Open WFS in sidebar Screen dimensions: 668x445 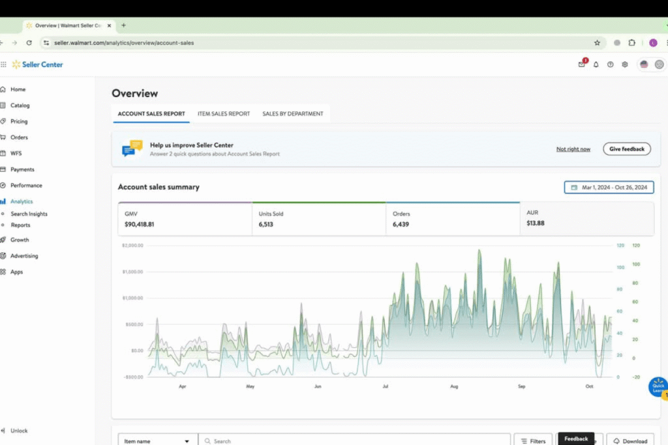click(x=16, y=153)
